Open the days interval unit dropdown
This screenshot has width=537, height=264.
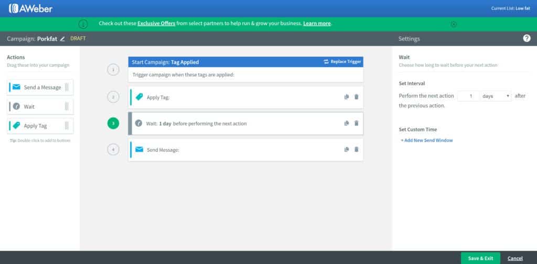496,96
